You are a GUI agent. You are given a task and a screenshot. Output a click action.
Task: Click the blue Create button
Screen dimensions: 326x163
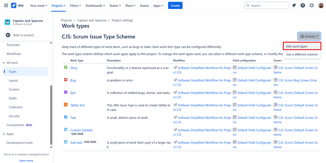[x=175, y=6]
